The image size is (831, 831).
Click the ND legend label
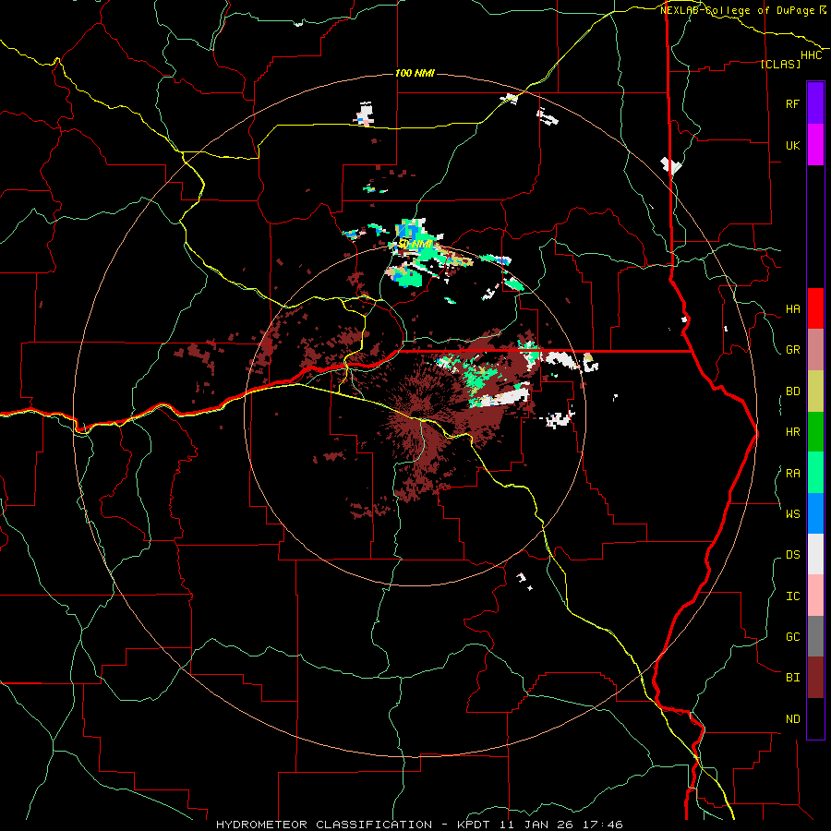792,719
